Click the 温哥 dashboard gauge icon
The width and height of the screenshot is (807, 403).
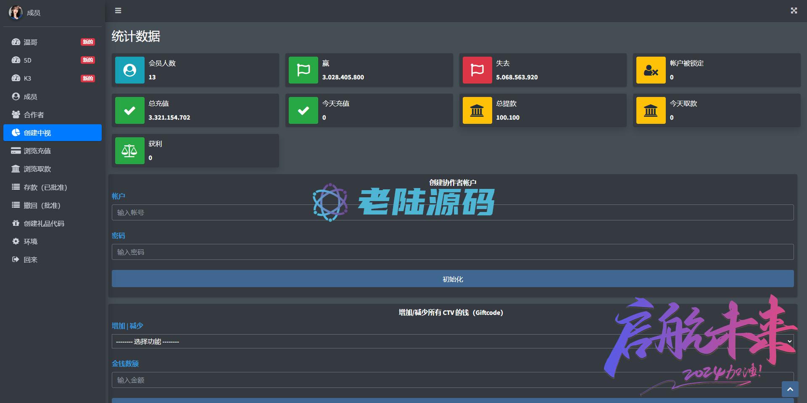click(16, 42)
